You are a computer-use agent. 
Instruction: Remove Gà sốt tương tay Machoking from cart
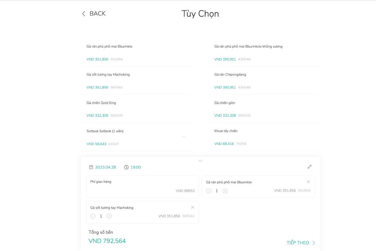(193, 207)
